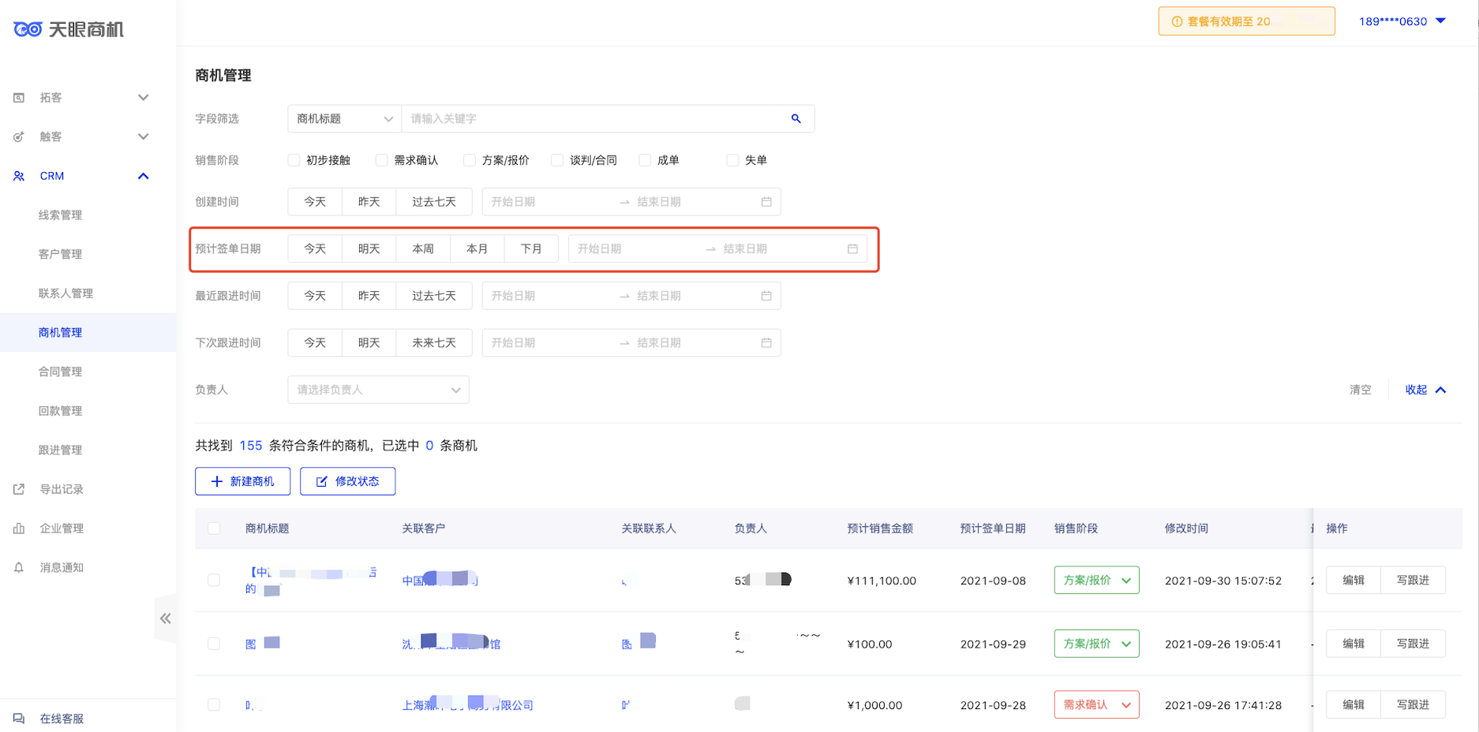Open stage dropdown for 2021-09-08 row
Viewport: 1479px width, 732px height.
(x=1096, y=580)
